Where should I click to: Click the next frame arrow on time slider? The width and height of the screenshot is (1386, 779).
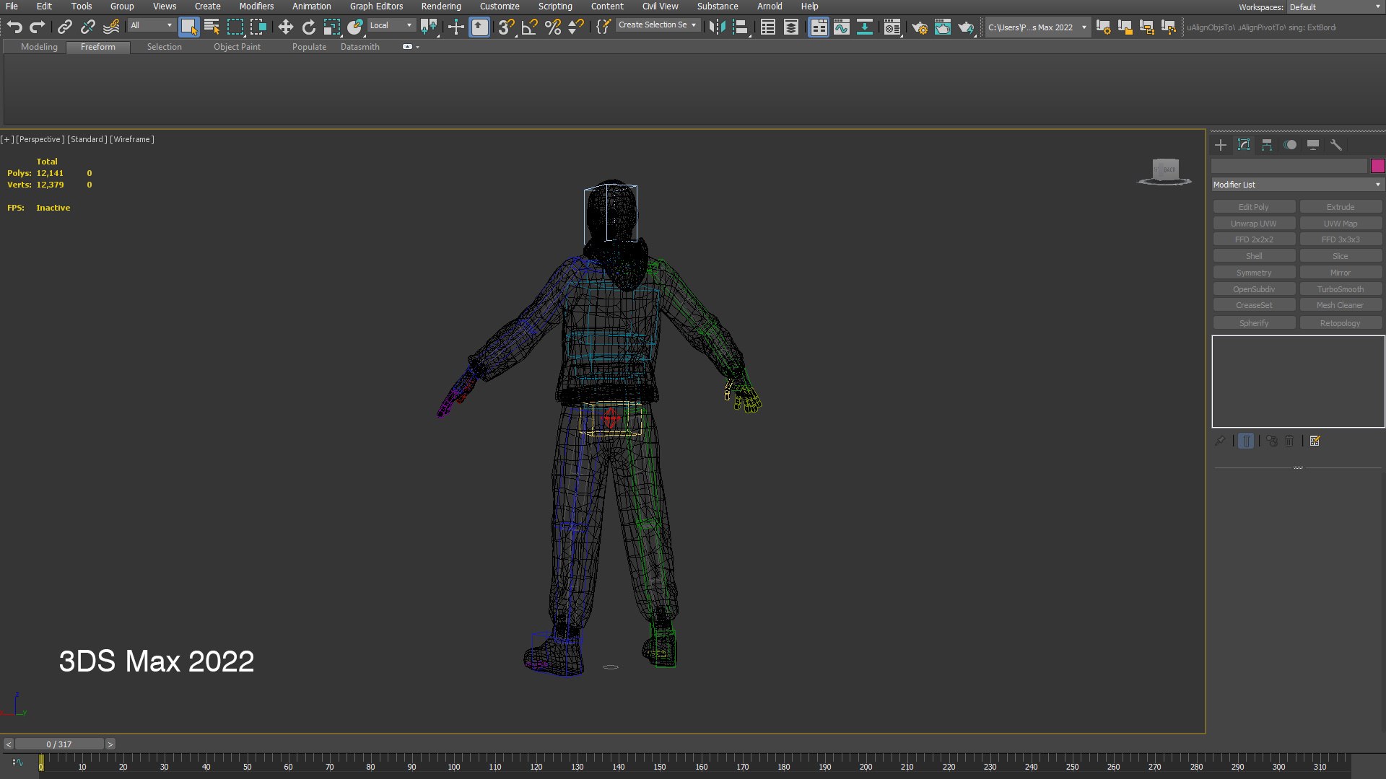(x=110, y=744)
